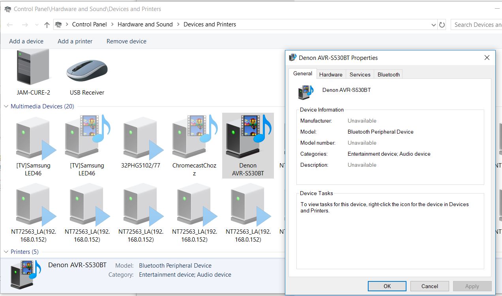The width and height of the screenshot is (502, 296).
Task: Focus the Search Devices and Printers box
Action: (476, 24)
